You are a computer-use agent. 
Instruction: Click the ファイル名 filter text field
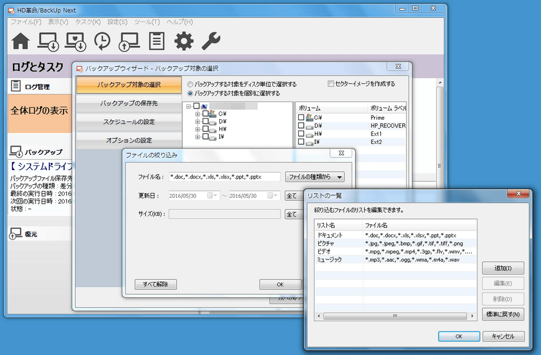(x=223, y=177)
